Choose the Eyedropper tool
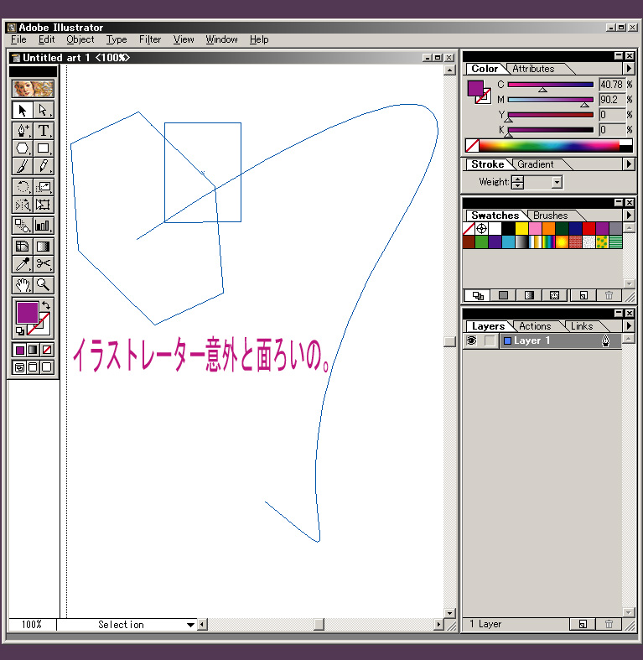The height and width of the screenshot is (660, 643). (x=23, y=264)
